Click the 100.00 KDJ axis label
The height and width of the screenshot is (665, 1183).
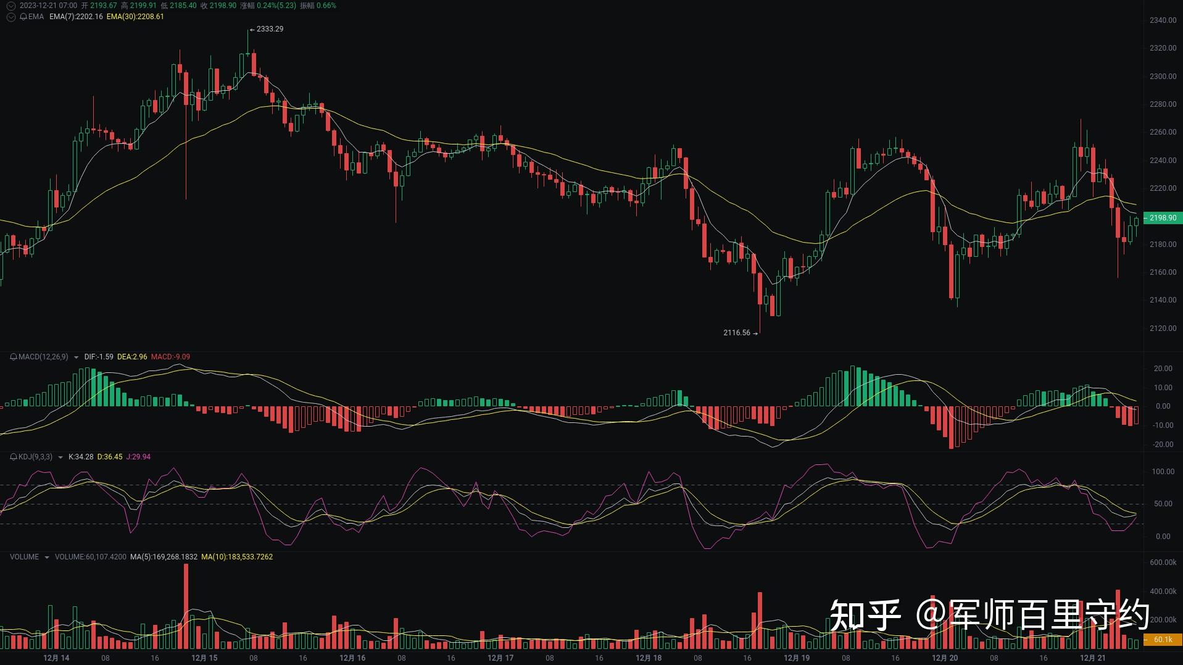pos(1163,472)
